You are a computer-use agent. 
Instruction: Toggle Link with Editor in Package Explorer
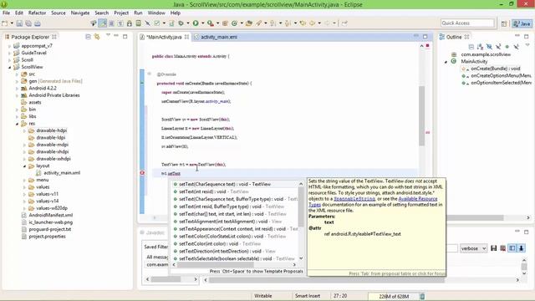[x=97, y=37]
